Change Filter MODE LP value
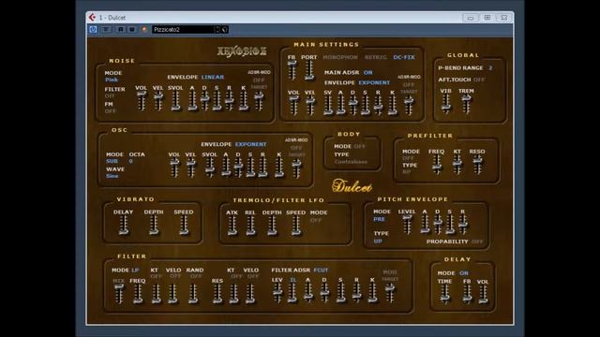The image size is (600, 337). point(135,271)
